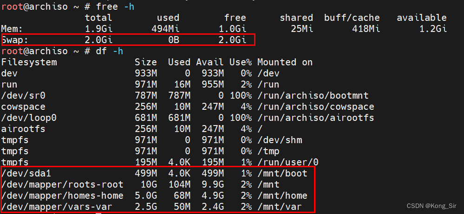This screenshot has height=214, width=464.
Task: Click the /mnt/boot mount point
Action: (282, 174)
